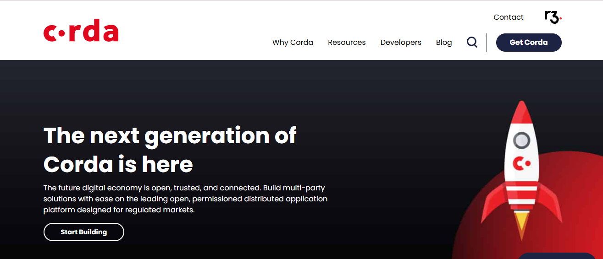Click headline "The next generation of Corda is here"

pos(170,150)
